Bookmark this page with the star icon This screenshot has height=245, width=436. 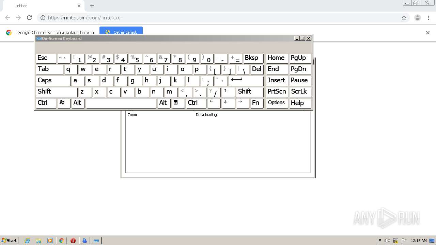point(404,18)
